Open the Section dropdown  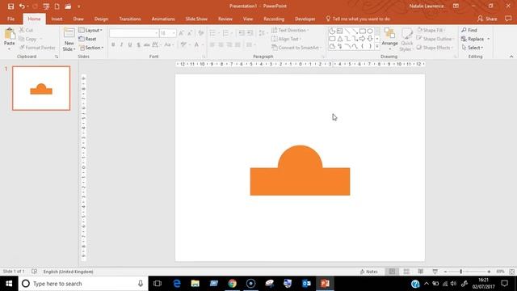point(91,48)
